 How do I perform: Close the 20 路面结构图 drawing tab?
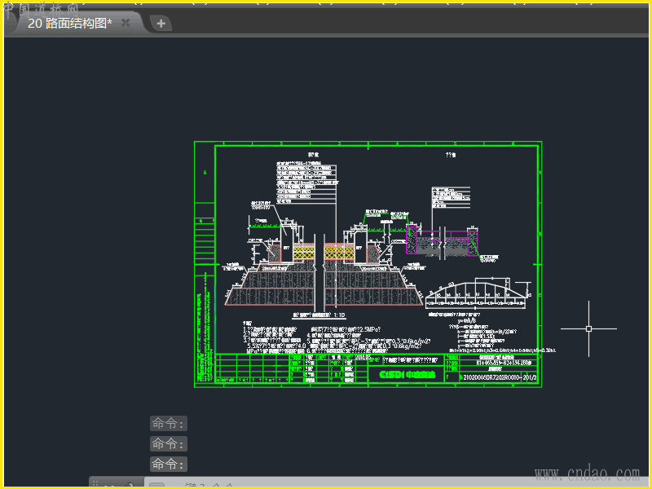[126, 23]
